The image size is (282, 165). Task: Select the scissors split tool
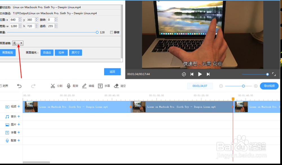tap(53, 86)
